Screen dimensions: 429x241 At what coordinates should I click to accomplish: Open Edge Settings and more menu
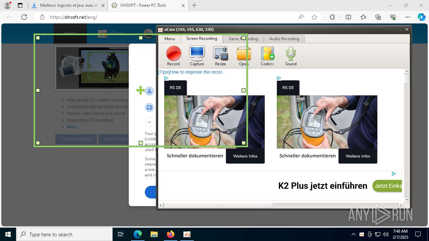click(x=408, y=17)
